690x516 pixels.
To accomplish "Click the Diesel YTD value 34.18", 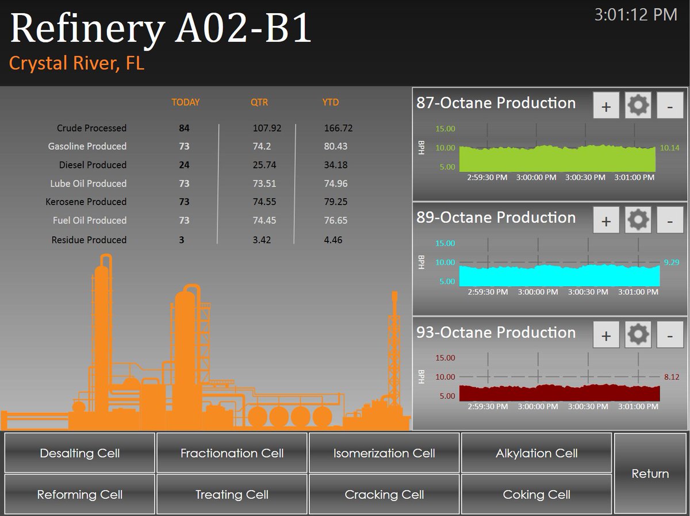I will (x=336, y=165).
